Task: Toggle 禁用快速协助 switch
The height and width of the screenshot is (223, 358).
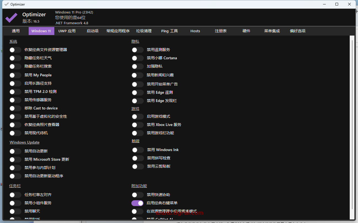Action: coord(138,195)
